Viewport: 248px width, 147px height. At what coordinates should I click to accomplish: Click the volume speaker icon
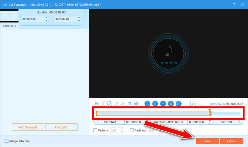(136, 104)
